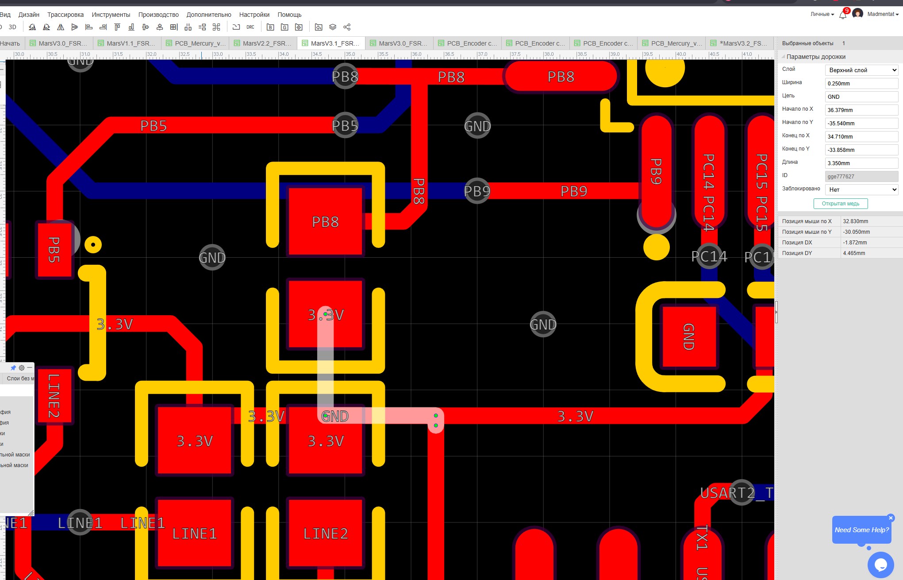This screenshot has height=580, width=903.
Task: Align horizontal centers of objects
Action: point(146,27)
